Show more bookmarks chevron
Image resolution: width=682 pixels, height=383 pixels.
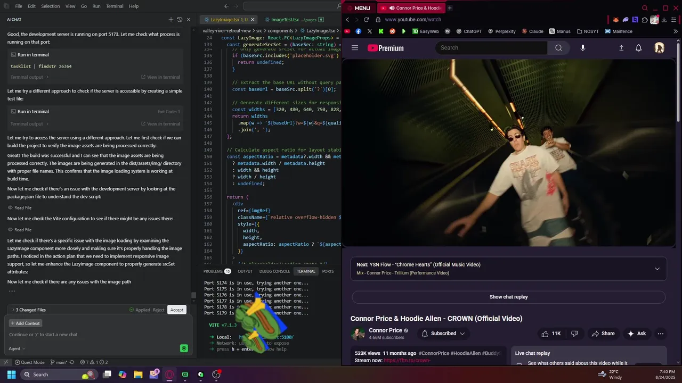tap(676, 31)
